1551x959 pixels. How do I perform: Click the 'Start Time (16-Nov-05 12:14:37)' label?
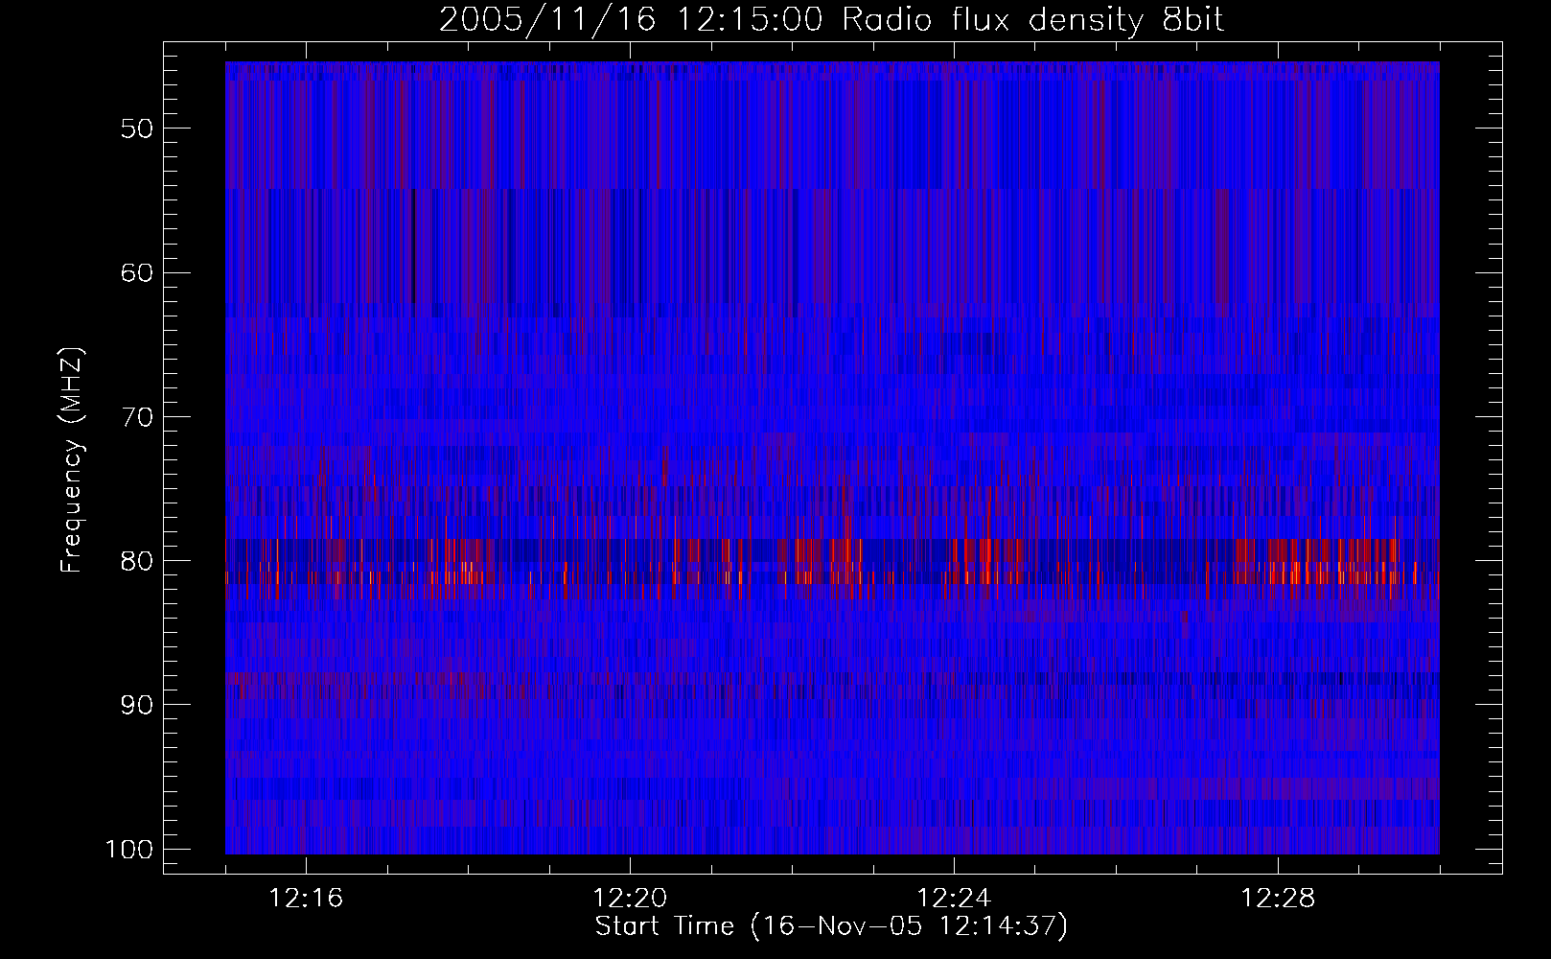pyautogui.click(x=832, y=926)
